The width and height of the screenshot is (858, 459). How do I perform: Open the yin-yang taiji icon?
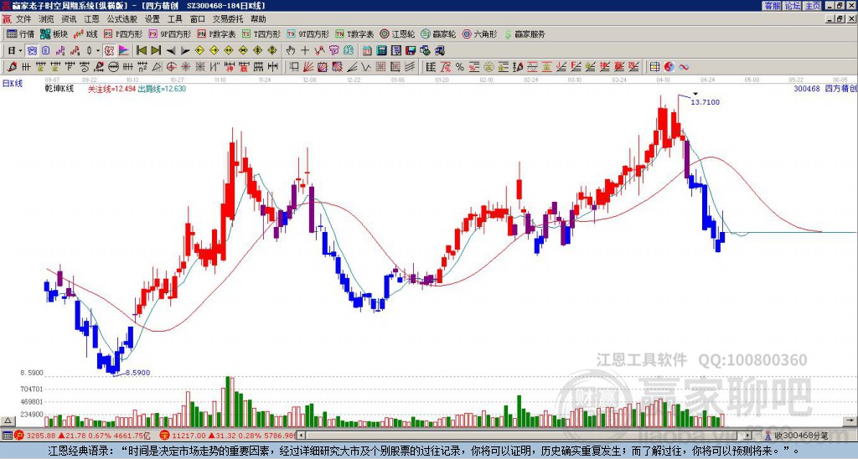669,67
